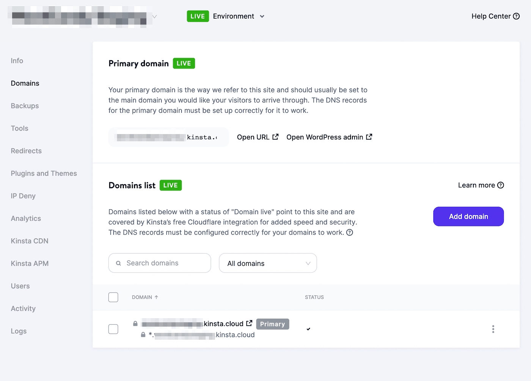Open the three-dot actions menu for the domain
This screenshot has width=531, height=381.
[493, 329]
